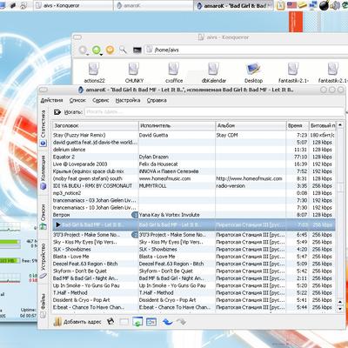Click the /home/aivs location field

point(246,50)
